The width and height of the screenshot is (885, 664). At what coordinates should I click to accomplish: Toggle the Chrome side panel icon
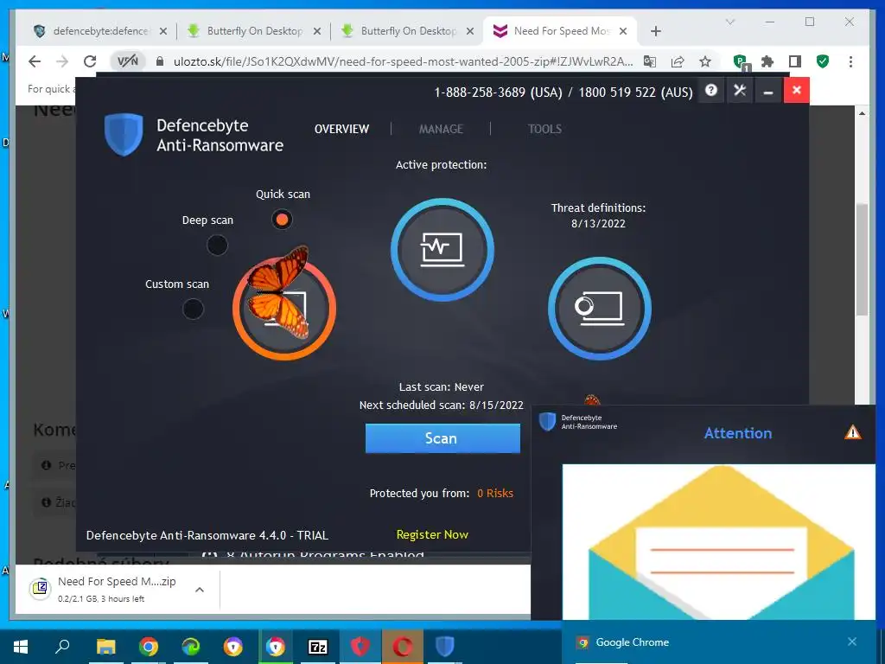point(795,61)
